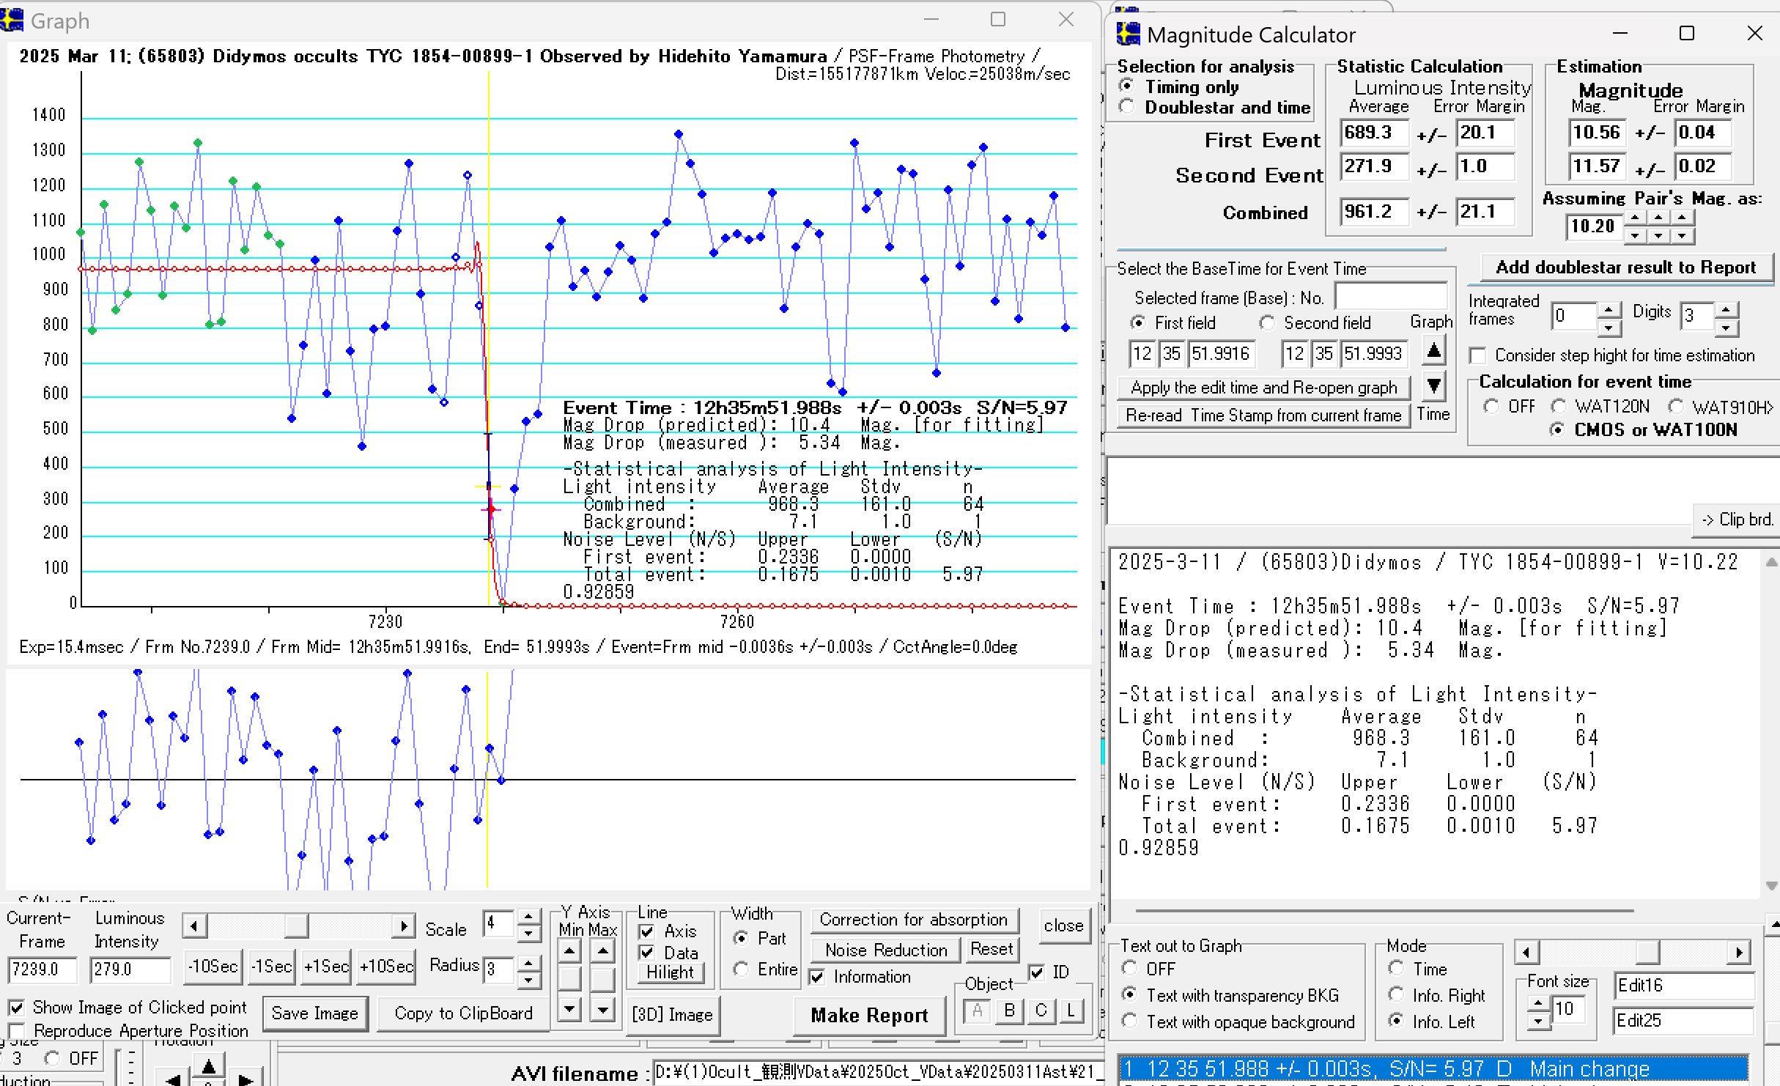
Task: Click Make Report button
Action: [x=869, y=1015]
